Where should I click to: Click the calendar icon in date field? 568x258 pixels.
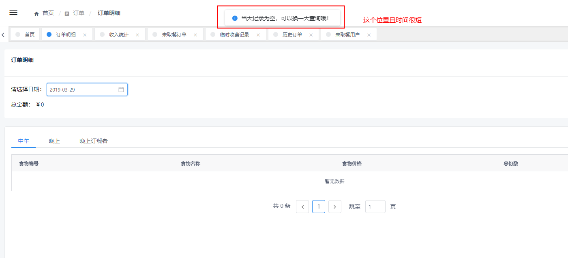click(x=121, y=89)
